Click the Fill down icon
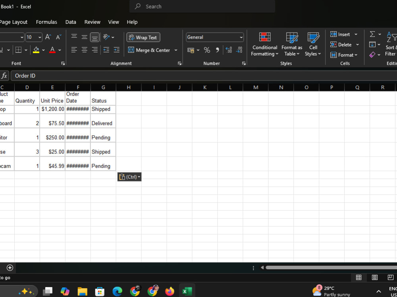 point(372,44)
